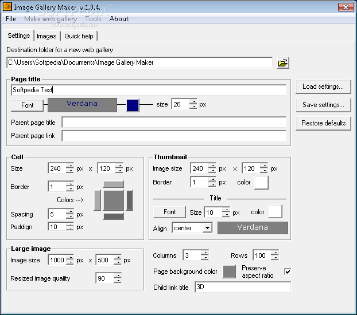Click the Save settings button
This screenshot has width=357, height=315.
(323, 105)
